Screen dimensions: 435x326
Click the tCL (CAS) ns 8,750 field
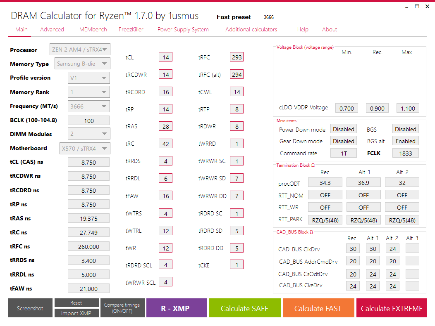click(x=89, y=162)
